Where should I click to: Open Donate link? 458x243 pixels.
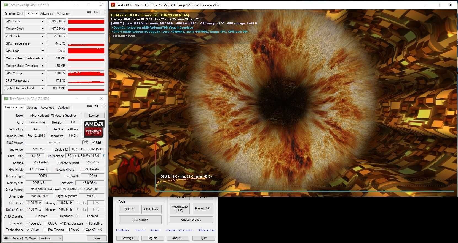pos(155,230)
